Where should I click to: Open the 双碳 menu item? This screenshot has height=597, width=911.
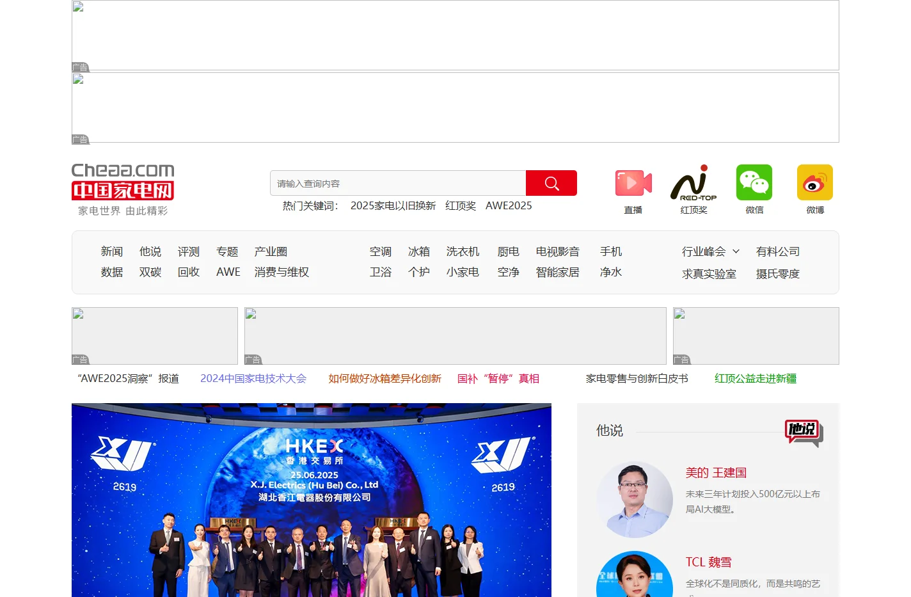[x=150, y=272]
